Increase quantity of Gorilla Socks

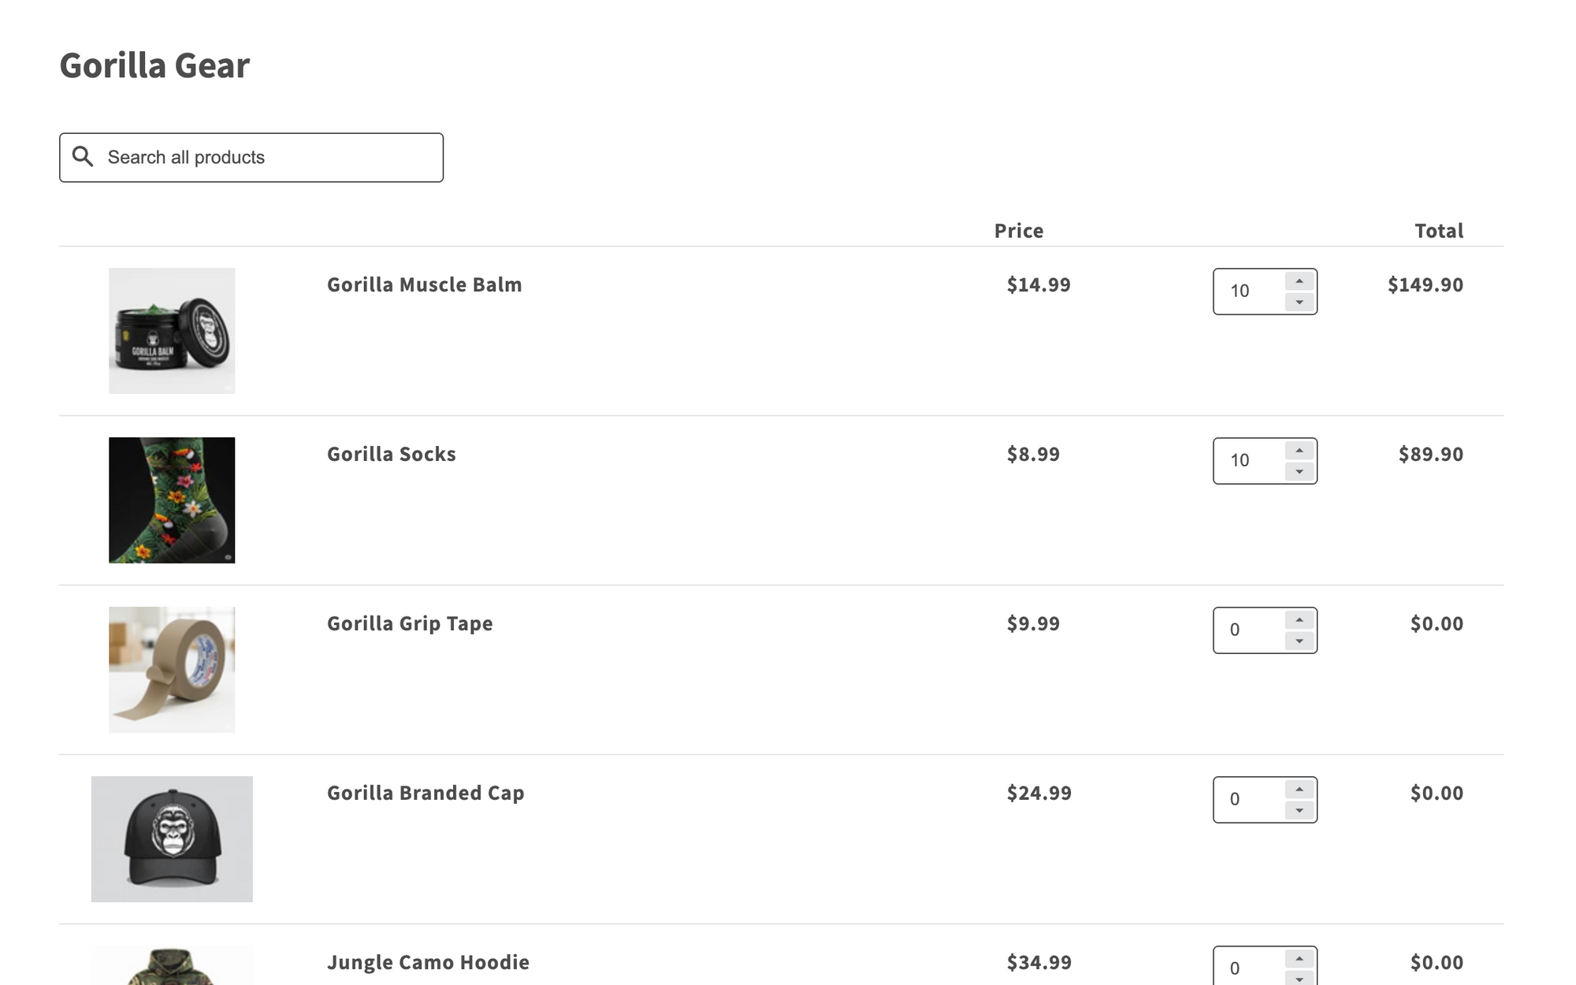tap(1300, 448)
